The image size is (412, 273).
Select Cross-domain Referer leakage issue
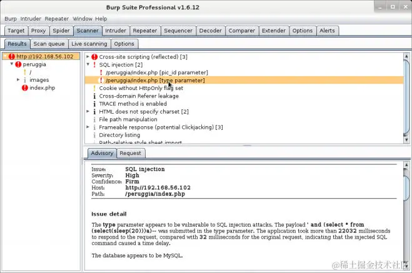139,96
